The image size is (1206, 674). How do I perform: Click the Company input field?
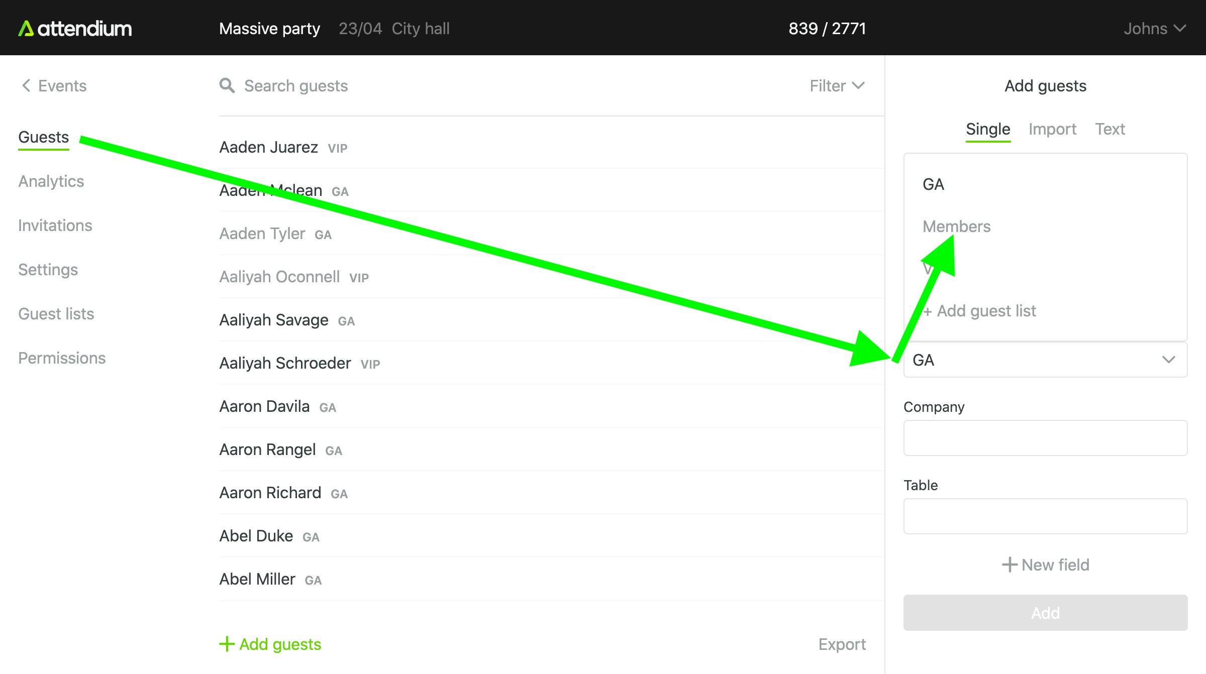[x=1045, y=438]
